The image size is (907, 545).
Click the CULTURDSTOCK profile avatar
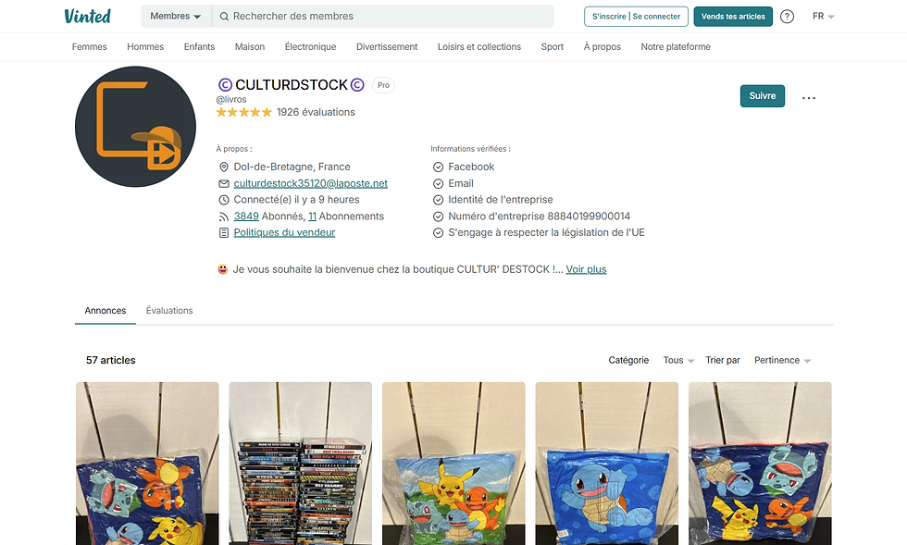tap(135, 127)
